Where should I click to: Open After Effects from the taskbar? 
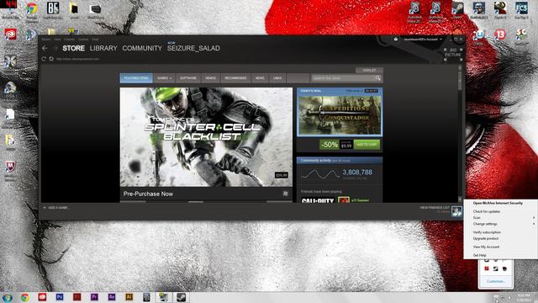coord(112,297)
